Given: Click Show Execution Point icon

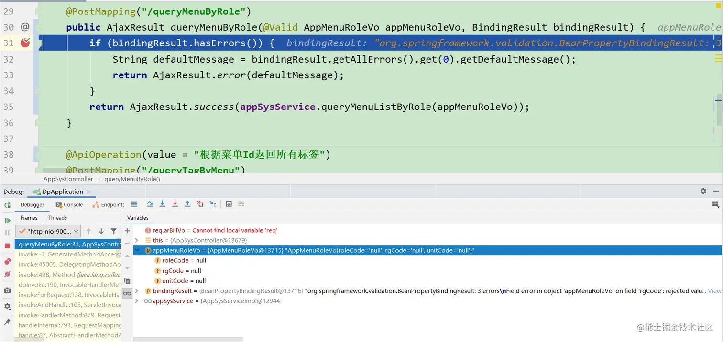Looking at the screenshot, I should click(134, 204).
